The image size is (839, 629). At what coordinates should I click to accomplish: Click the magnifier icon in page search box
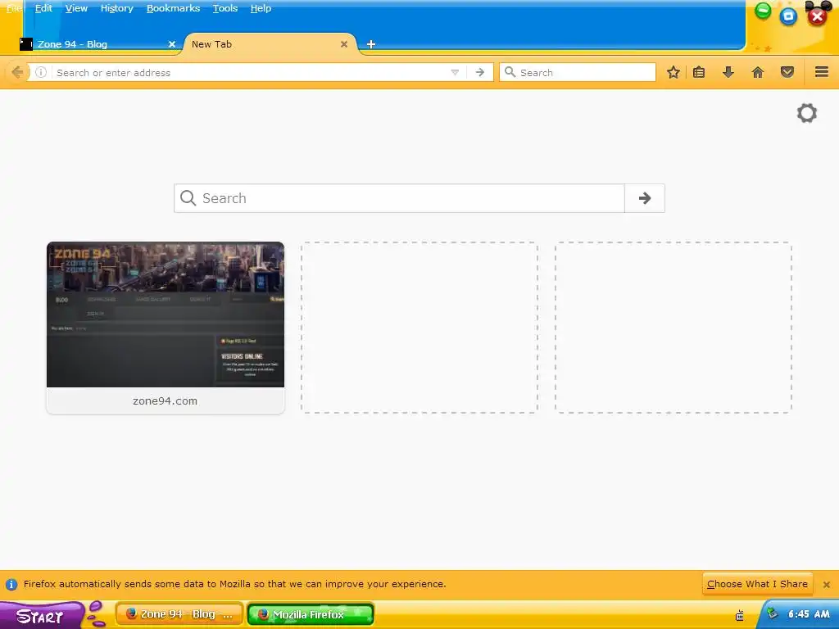(x=188, y=198)
